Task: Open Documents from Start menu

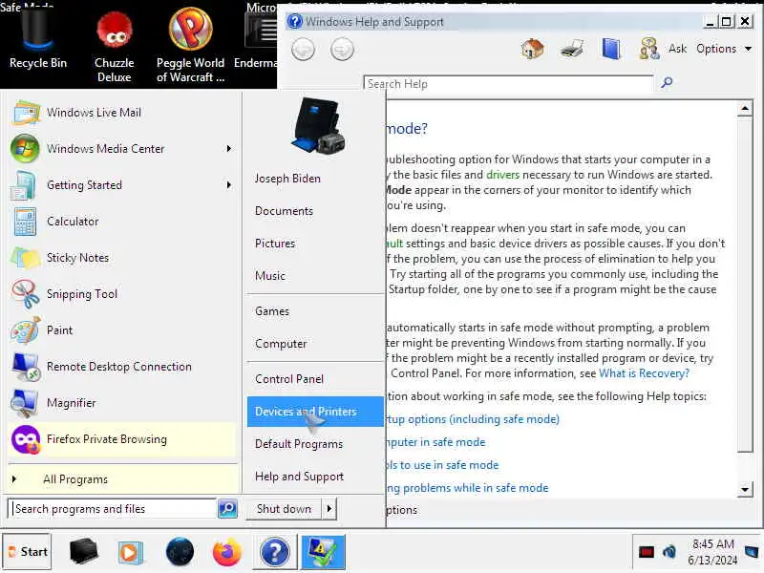Action: point(284,211)
